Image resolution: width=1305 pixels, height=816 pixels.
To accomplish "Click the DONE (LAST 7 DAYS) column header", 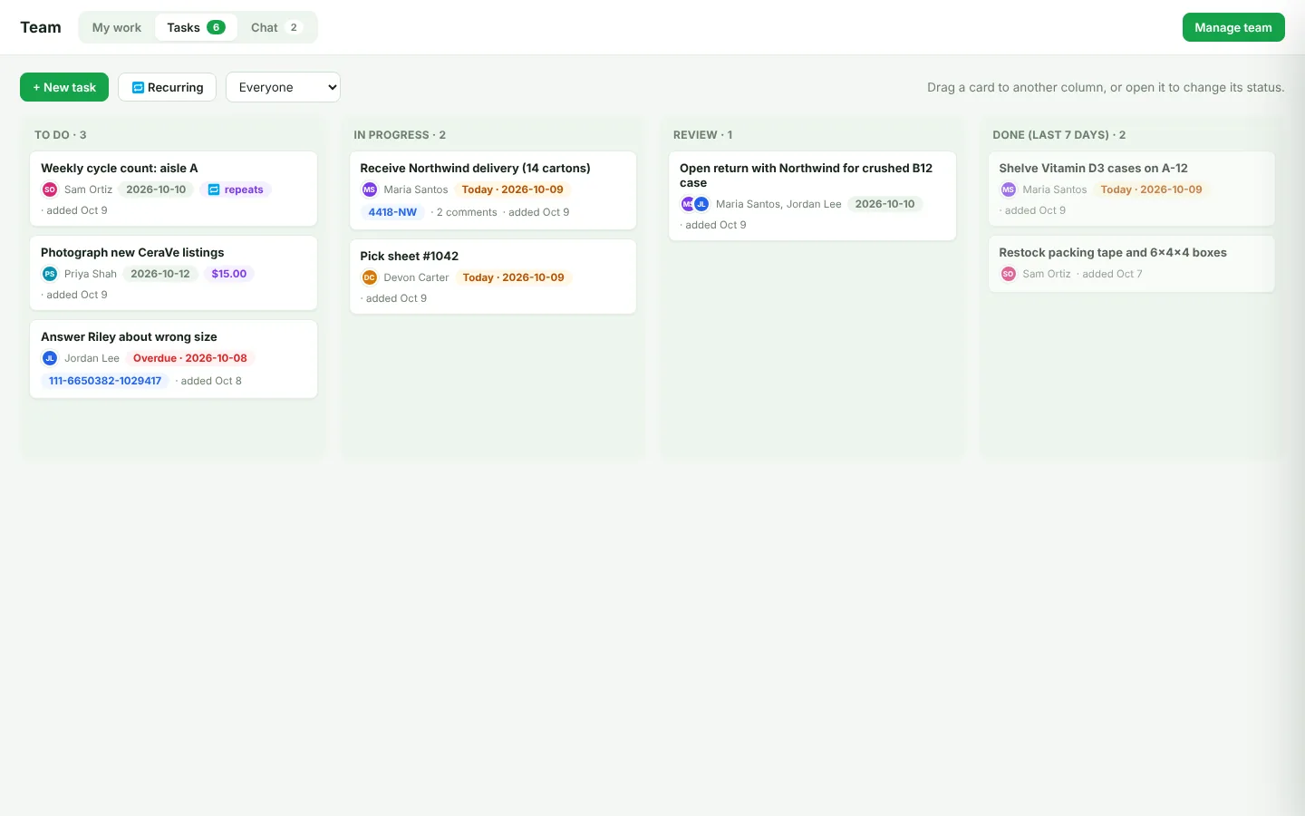I will click(1058, 135).
